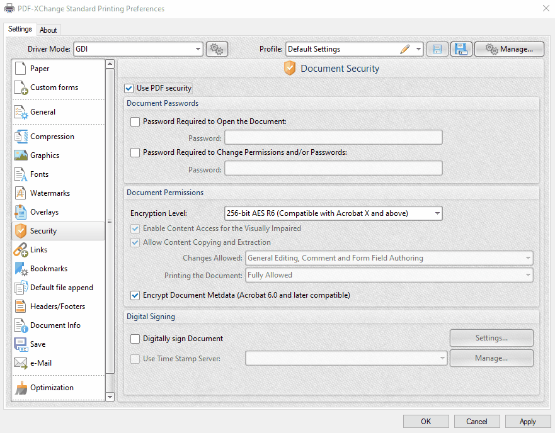Select the Watermarks icon in sidebar
This screenshot has width=555, height=433.
(20, 193)
